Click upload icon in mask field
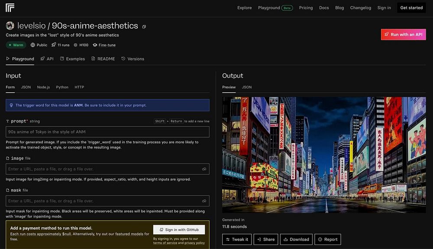Image resolution: width=433 pixels, height=249 pixels. click(x=204, y=201)
